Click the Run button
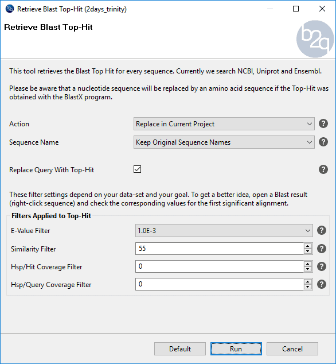336x364 pixels. (x=236, y=348)
